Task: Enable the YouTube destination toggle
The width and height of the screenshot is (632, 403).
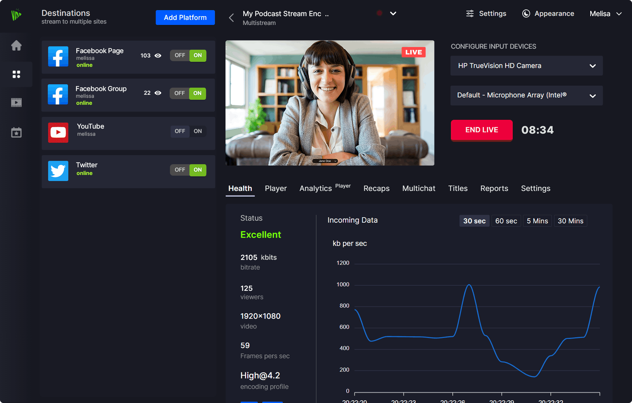Action: (198, 131)
